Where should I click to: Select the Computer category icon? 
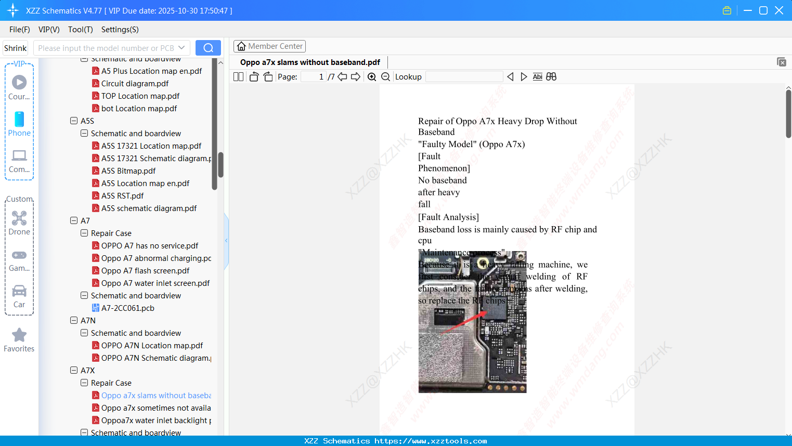pyautogui.click(x=19, y=161)
